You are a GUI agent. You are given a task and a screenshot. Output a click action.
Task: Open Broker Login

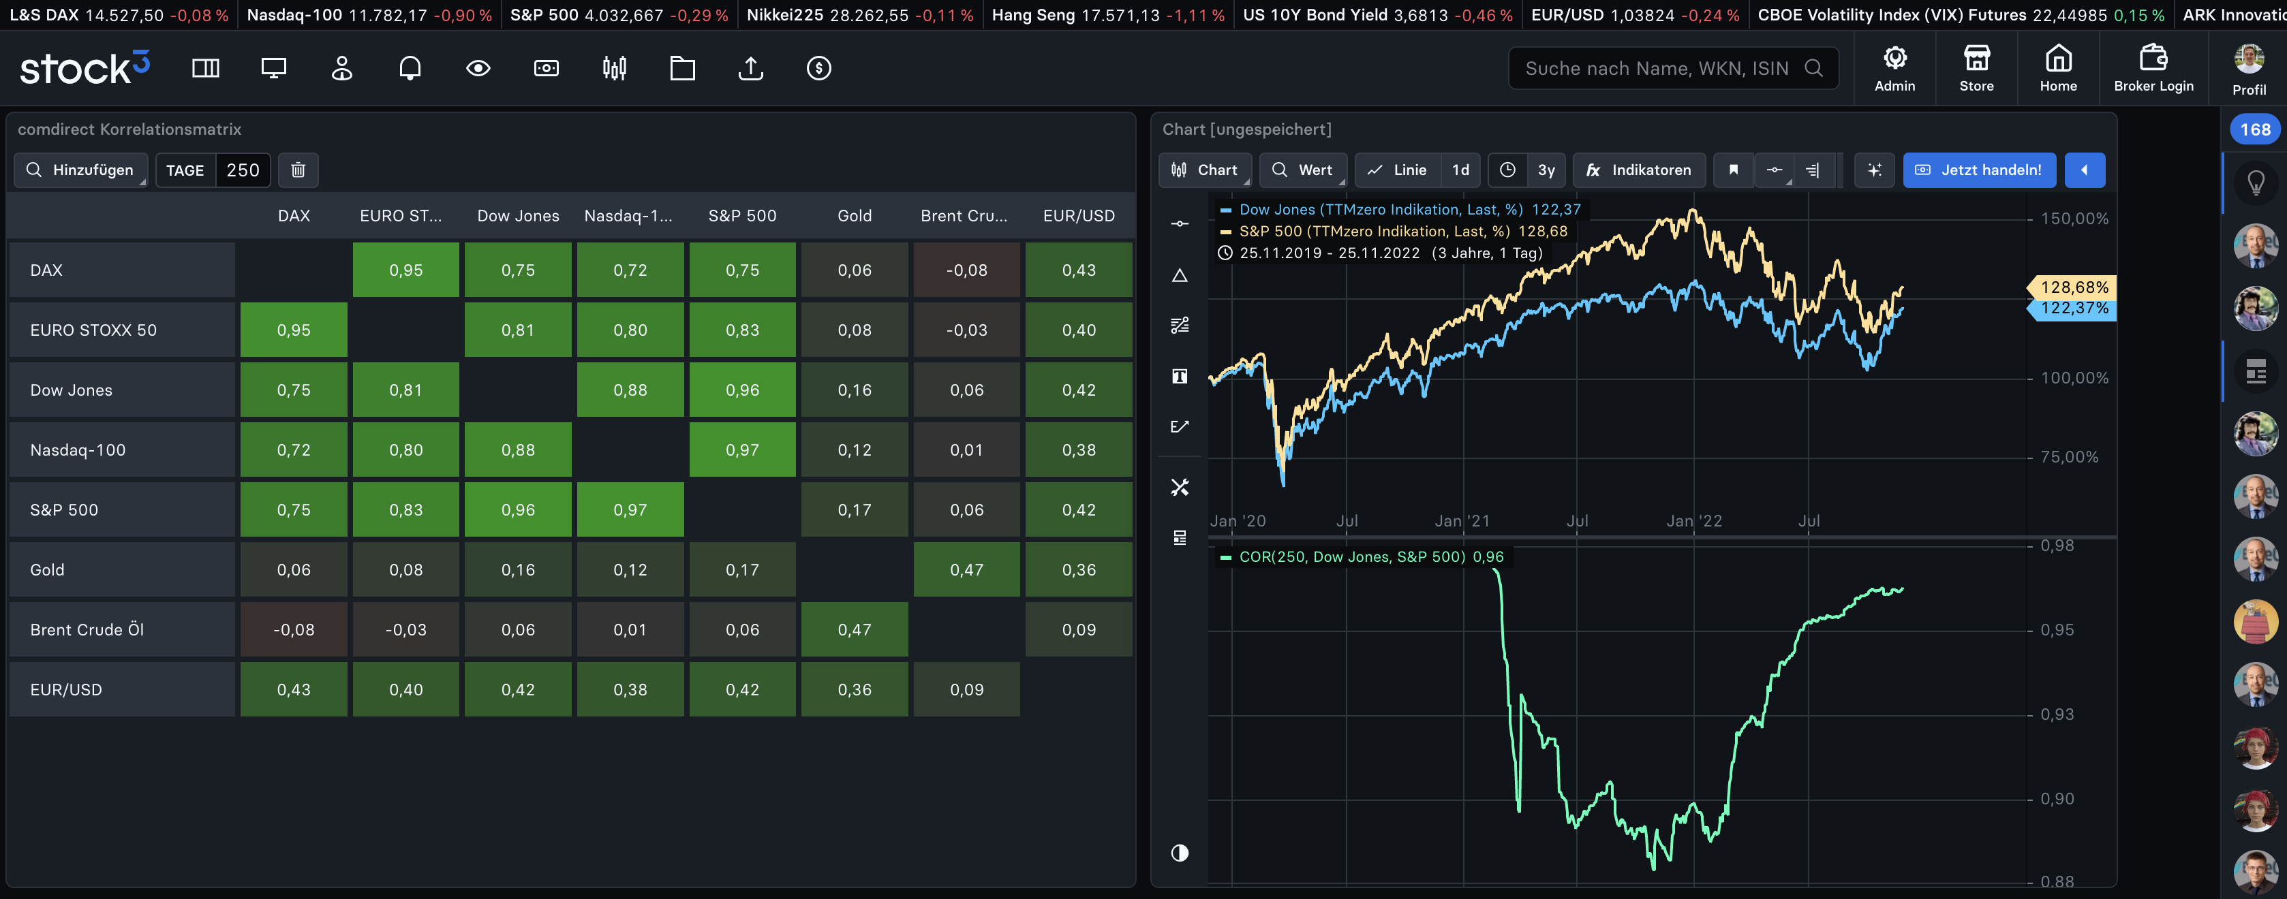pyautogui.click(x=2153, y=69)
